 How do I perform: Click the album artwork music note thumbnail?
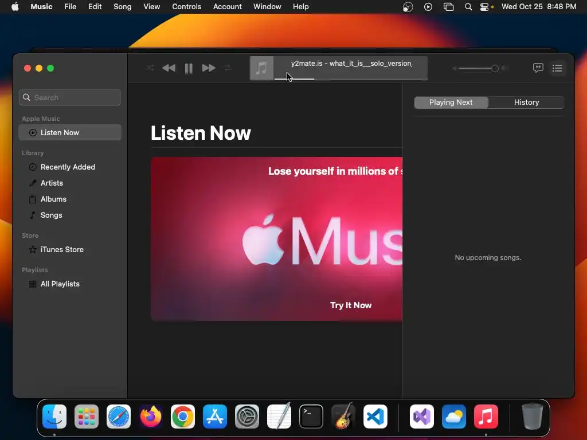tap(261, 68)
